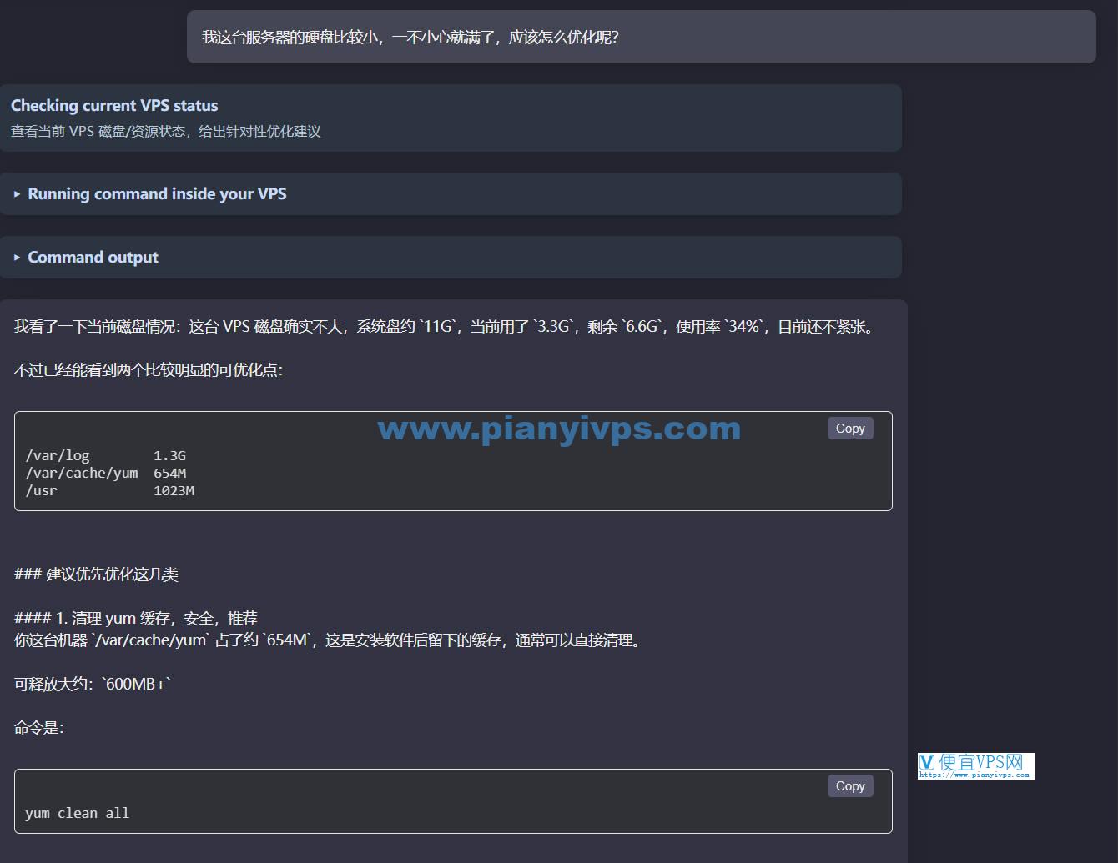Copy the yum clean all command
The image size is (1118, 863).
(x=850, y=785)
